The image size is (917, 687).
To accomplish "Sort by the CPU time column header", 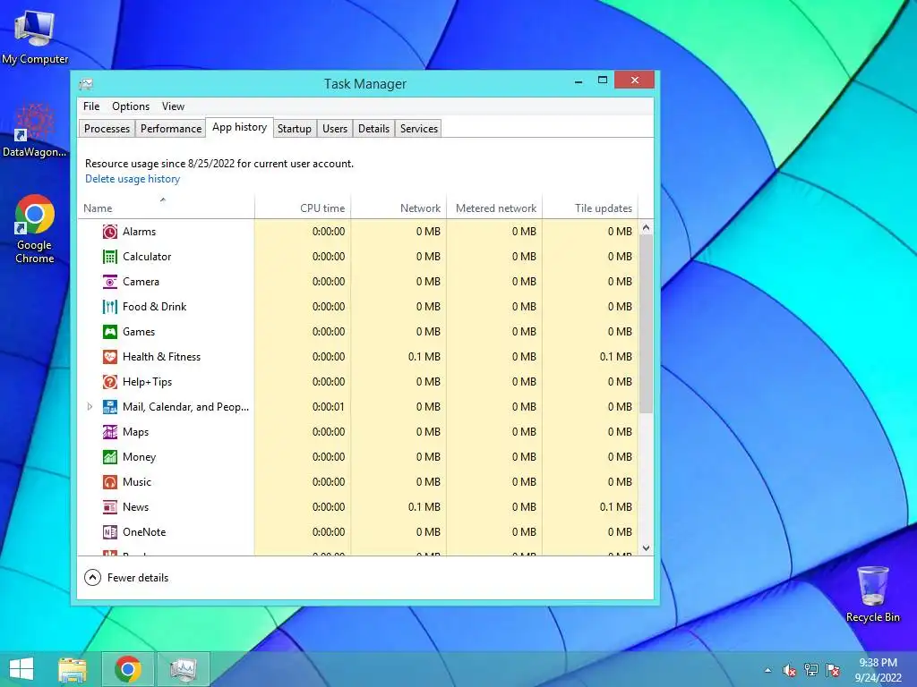I will click(303, 208).
